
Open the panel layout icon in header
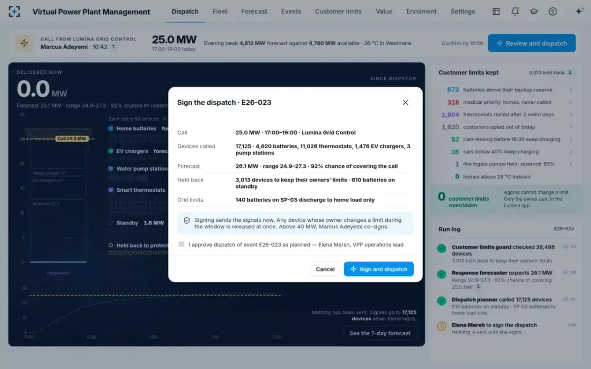click(496, 11)
